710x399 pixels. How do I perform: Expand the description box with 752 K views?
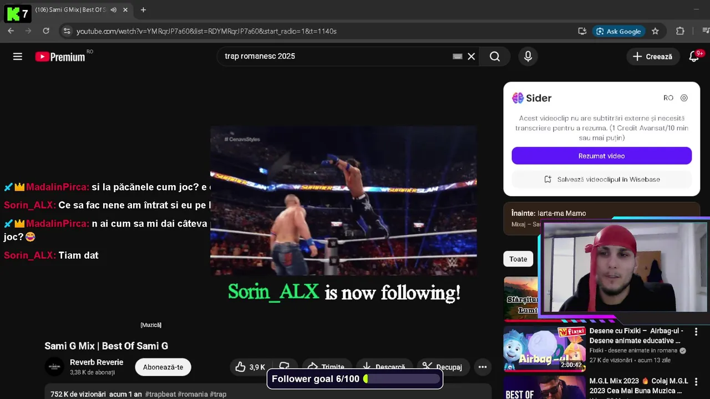point(268,391)
